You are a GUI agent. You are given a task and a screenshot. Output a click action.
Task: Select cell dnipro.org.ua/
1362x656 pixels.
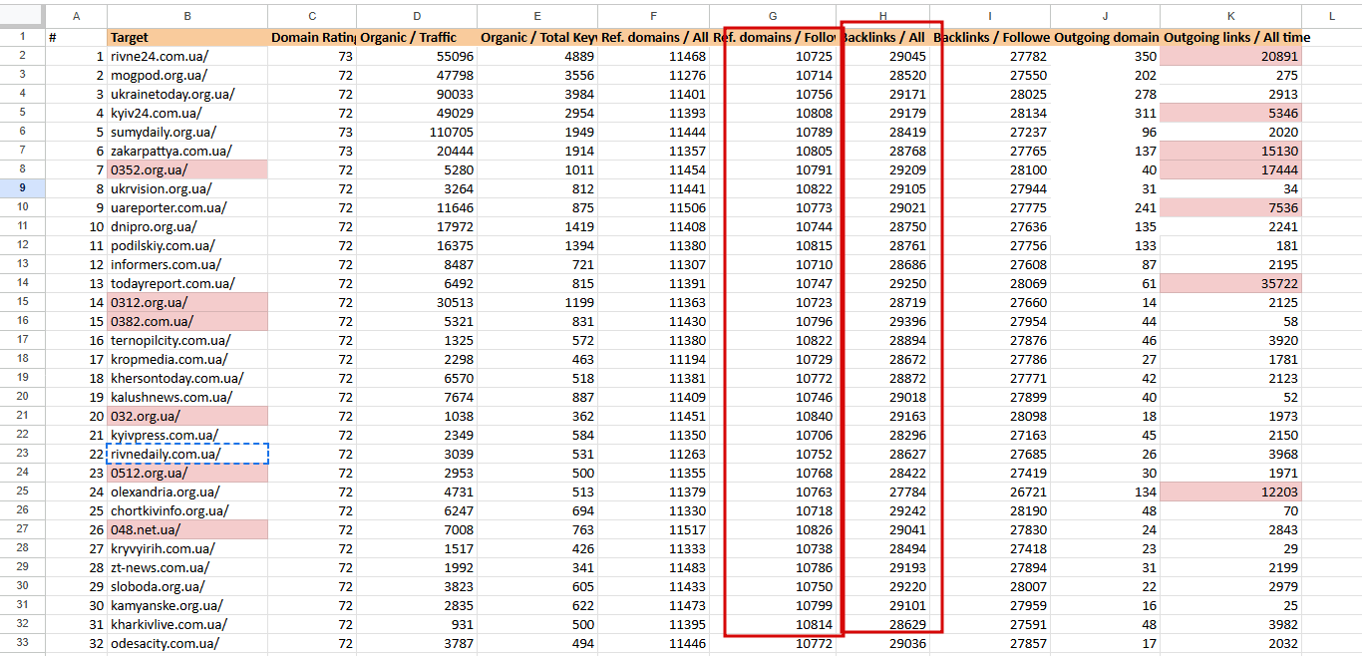point(187,226)
